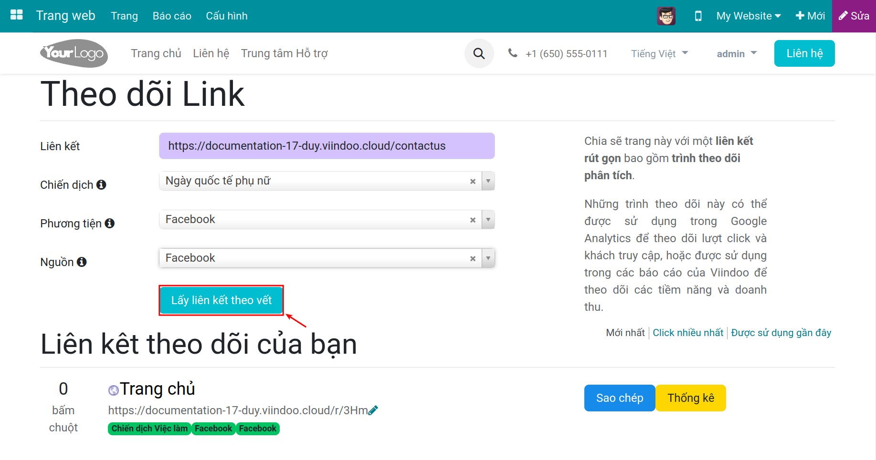Click the yellow Thống kê button
876x460 pixels.
[691, 398]
